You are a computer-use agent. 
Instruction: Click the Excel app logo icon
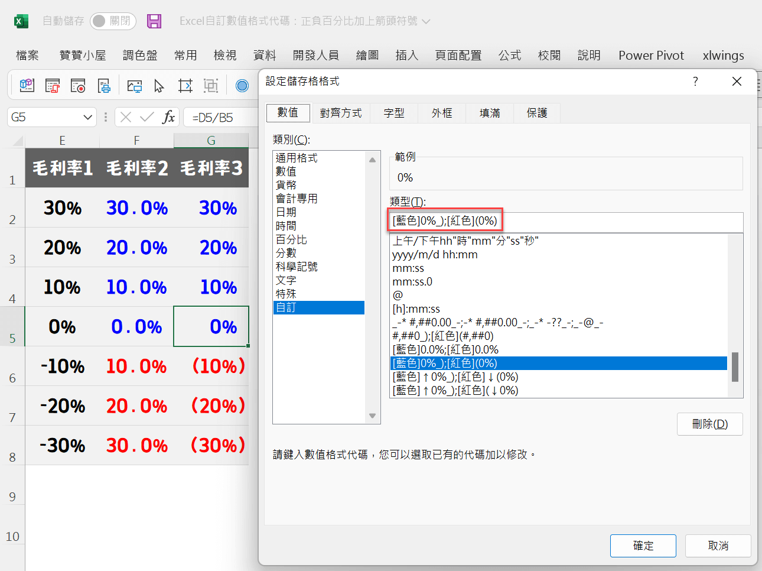pyautogui.click(x=21, y=21)
